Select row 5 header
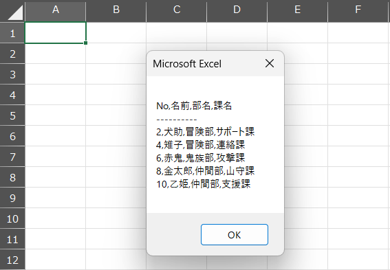Viewport: 390px width, 270px height. [12, 115]
